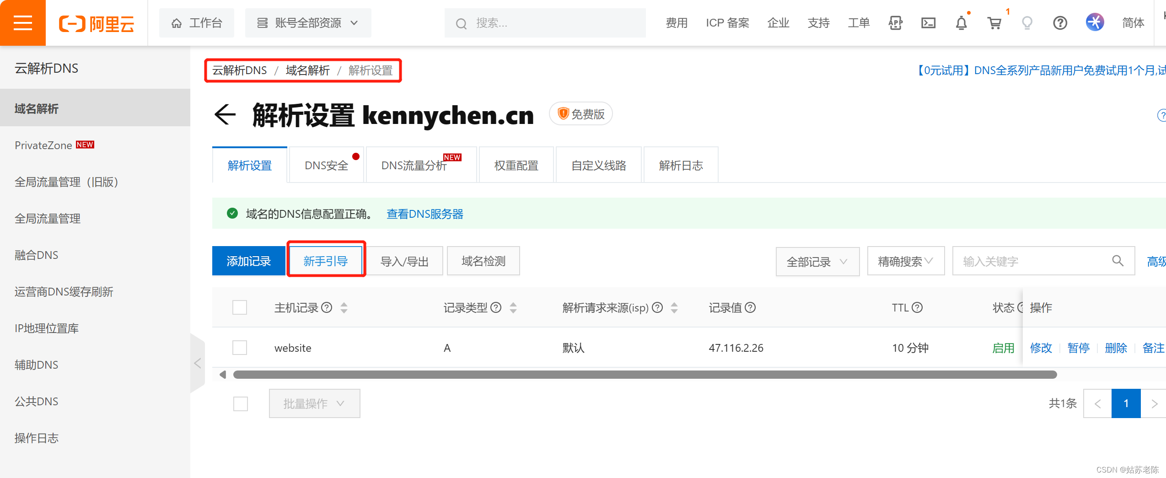The width and height of the screenshot is (1166, 478).
Task: Switch to 自定义线路 tab
Action: 598,165
